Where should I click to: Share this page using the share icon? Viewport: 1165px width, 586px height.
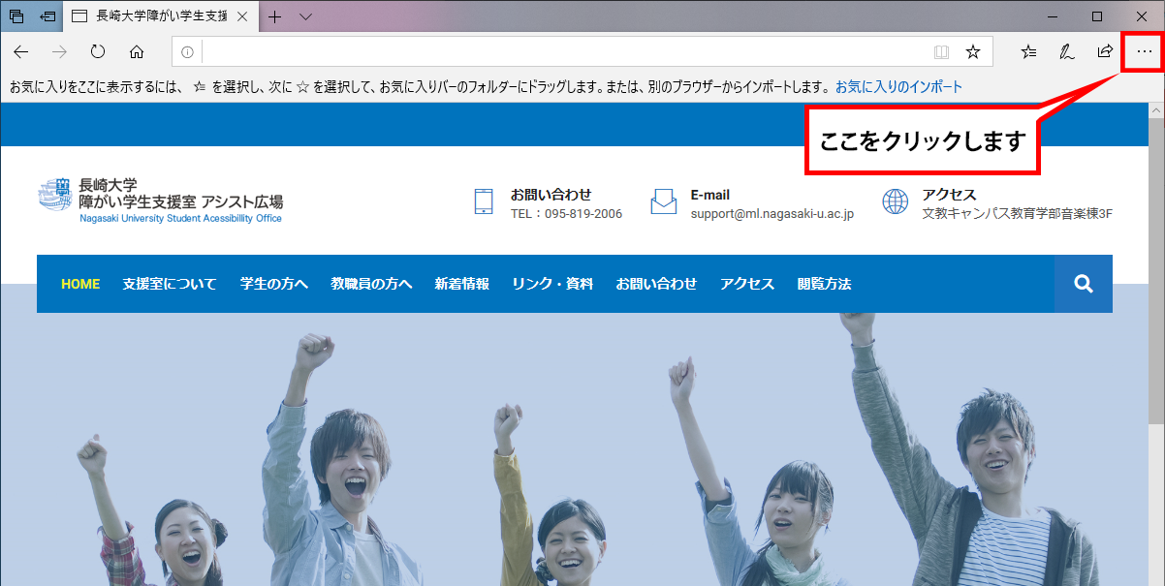(x=1105, y=51)
